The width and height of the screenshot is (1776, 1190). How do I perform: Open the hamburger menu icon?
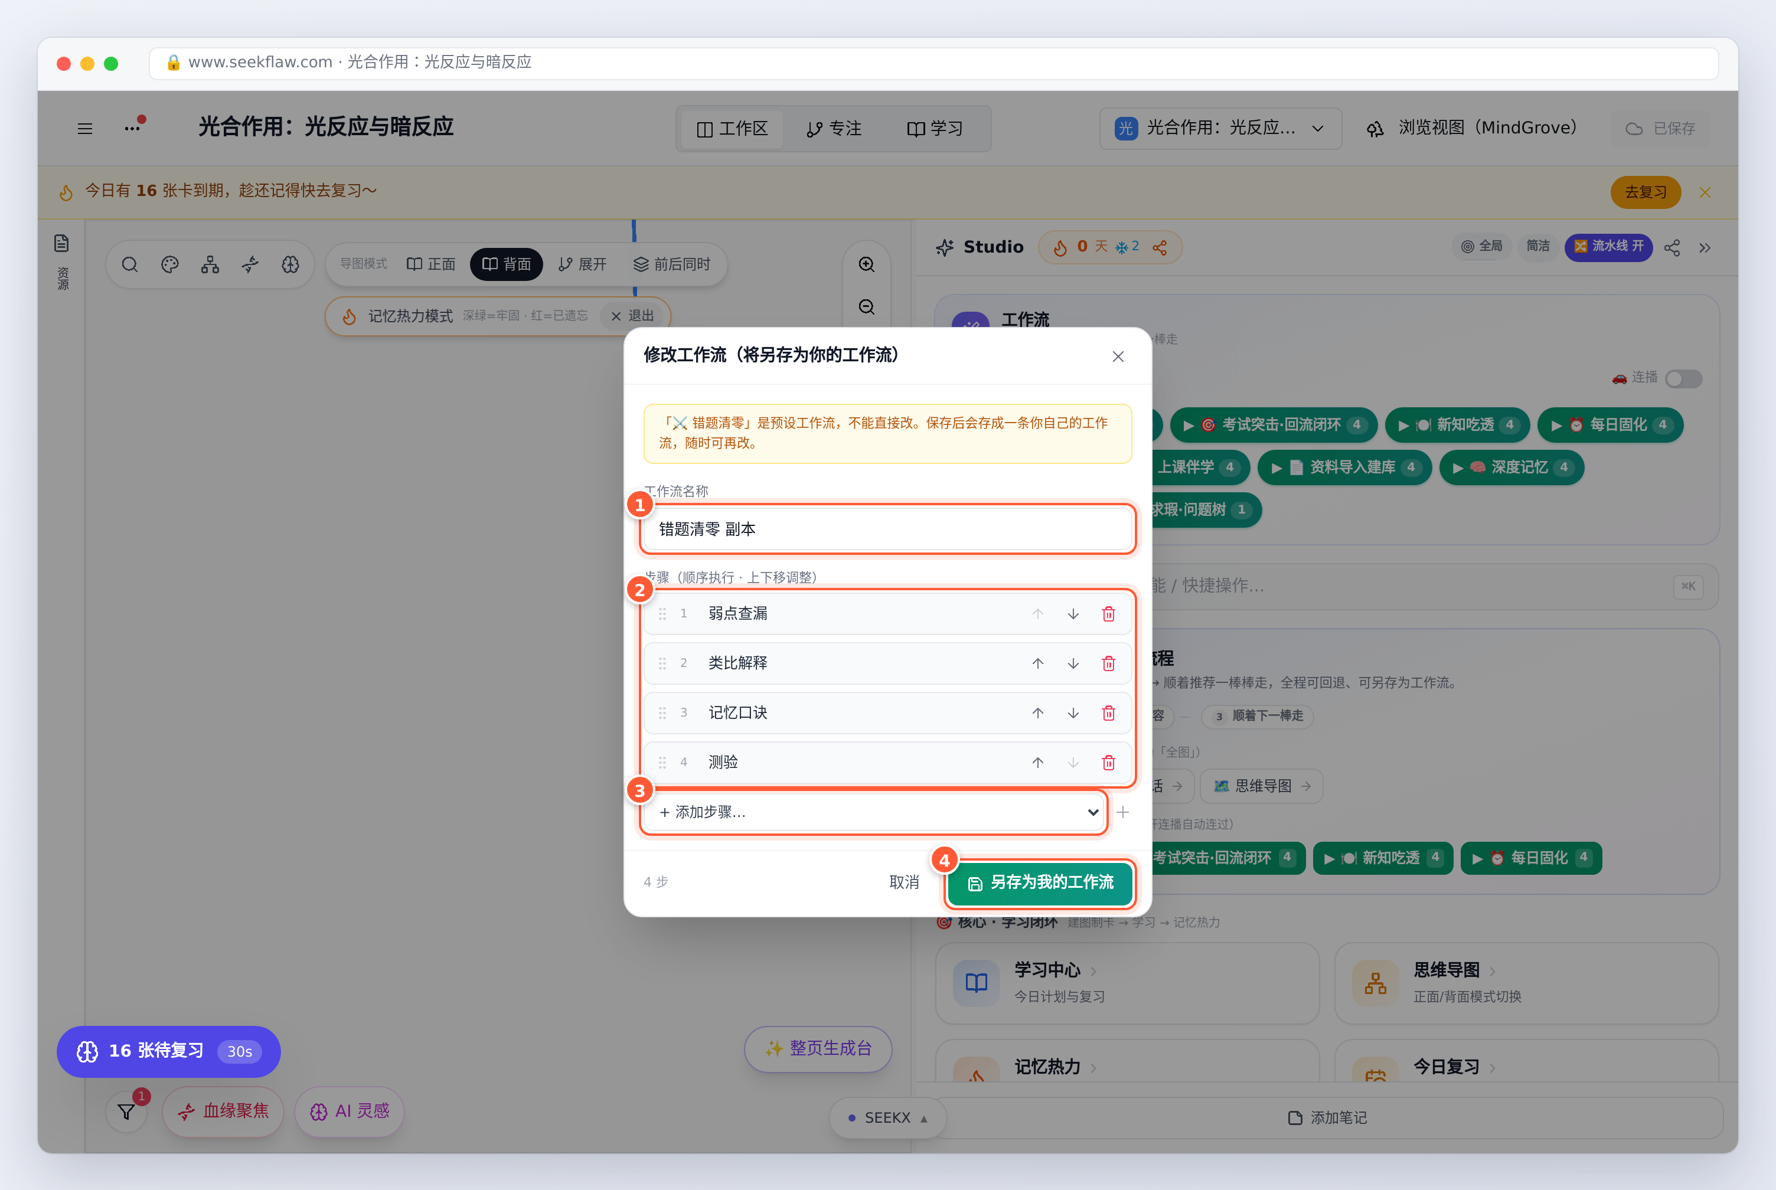pyautogui.click(x=85, y=128)
